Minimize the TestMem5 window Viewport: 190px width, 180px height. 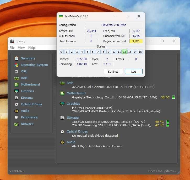tap(115, 16)
